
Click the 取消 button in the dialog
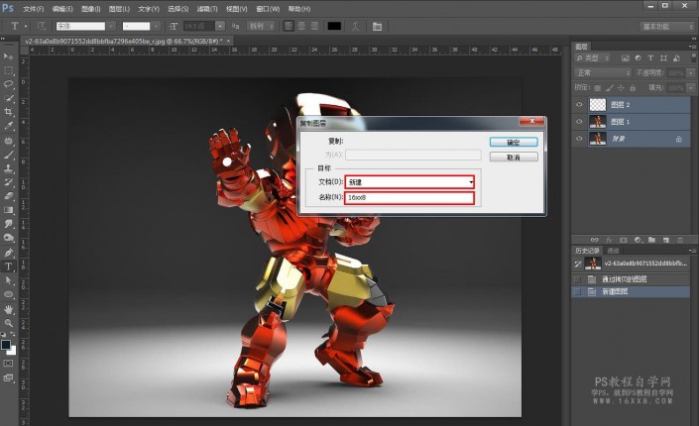coord(513,157)
